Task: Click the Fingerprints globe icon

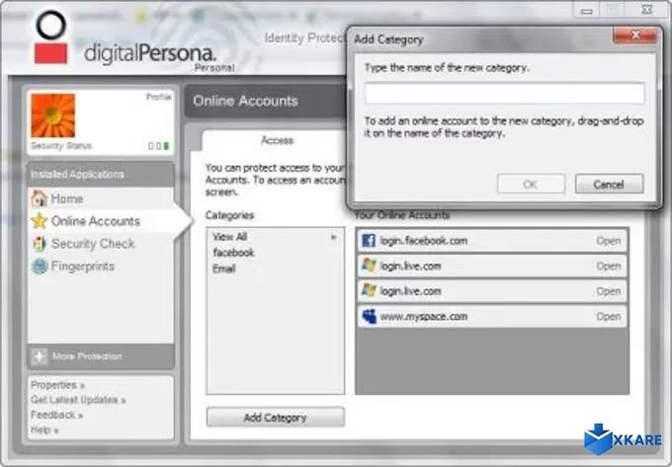Action: (x=40, y=267)
